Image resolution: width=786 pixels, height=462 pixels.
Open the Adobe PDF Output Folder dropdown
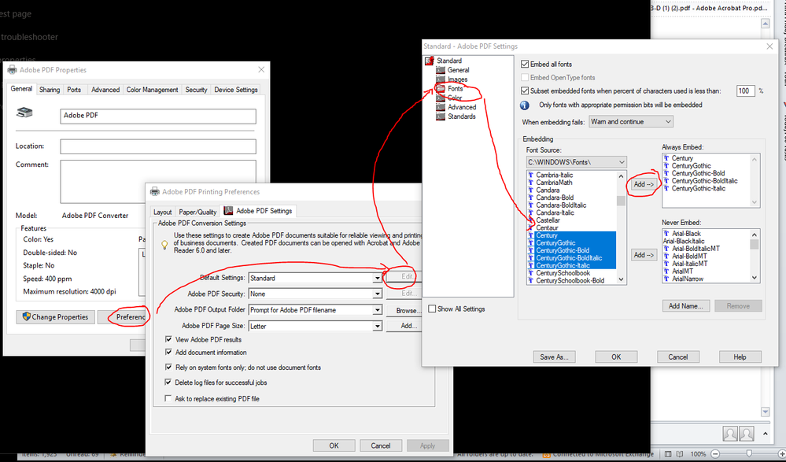377,310
